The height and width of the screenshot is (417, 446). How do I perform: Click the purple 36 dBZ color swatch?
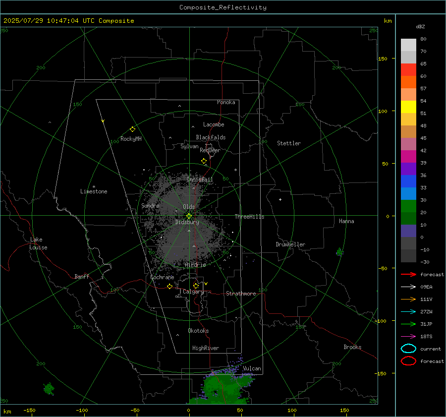408,169
